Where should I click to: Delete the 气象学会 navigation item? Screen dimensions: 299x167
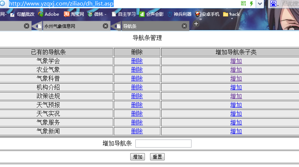pos(137,61)
